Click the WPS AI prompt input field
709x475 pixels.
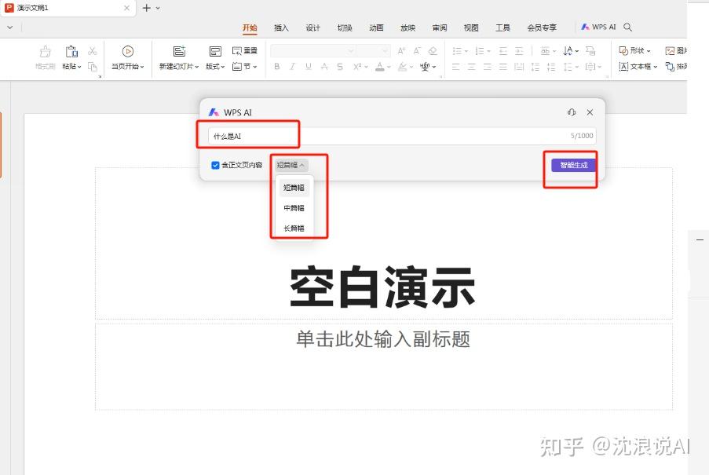coord(402,136)
